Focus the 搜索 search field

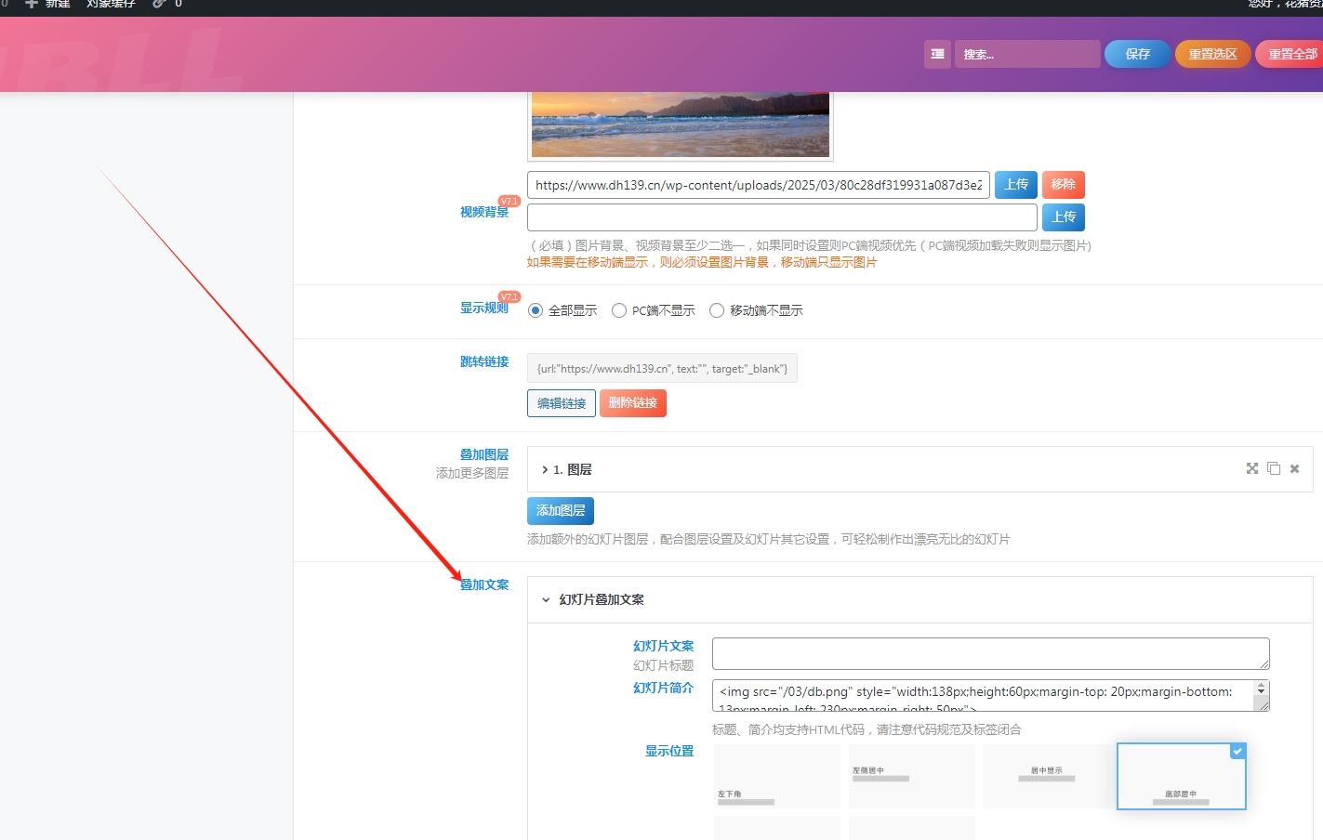[1027, 54]
